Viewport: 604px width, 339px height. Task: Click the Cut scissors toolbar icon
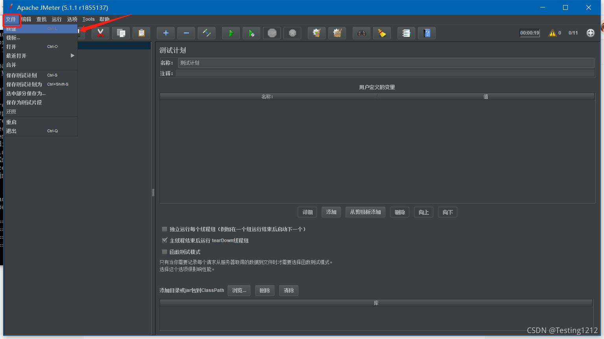[x=101, y=33]
